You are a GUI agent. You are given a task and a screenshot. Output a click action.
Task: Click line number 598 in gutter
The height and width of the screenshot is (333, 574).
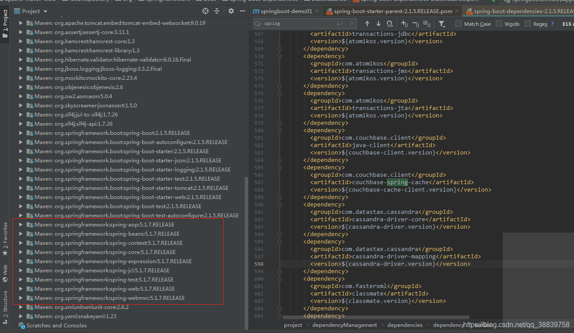click(x=258, y=264)
